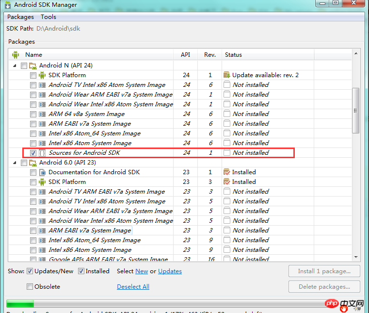Open the Tools menu
Screen dimensions: 369x313
tap(48, 17)
